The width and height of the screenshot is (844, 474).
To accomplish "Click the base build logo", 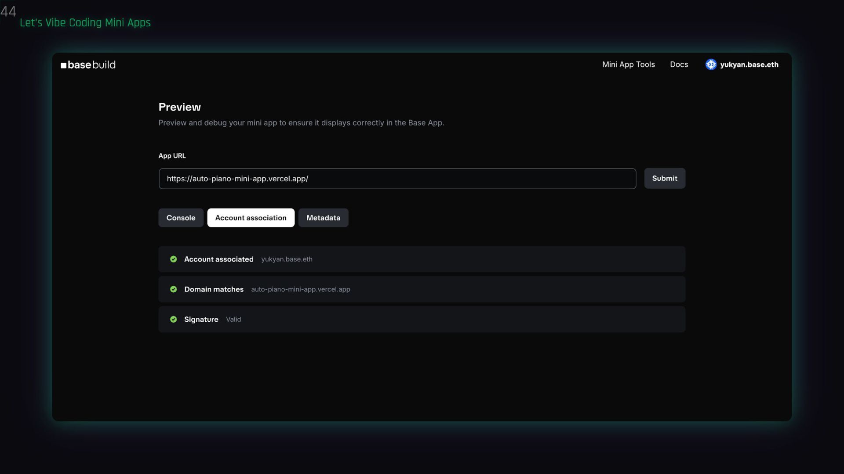I will [88, 65].
